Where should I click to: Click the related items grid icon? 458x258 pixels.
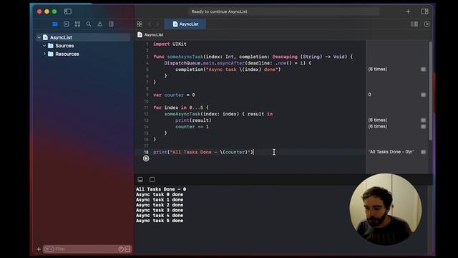point(140,24)
